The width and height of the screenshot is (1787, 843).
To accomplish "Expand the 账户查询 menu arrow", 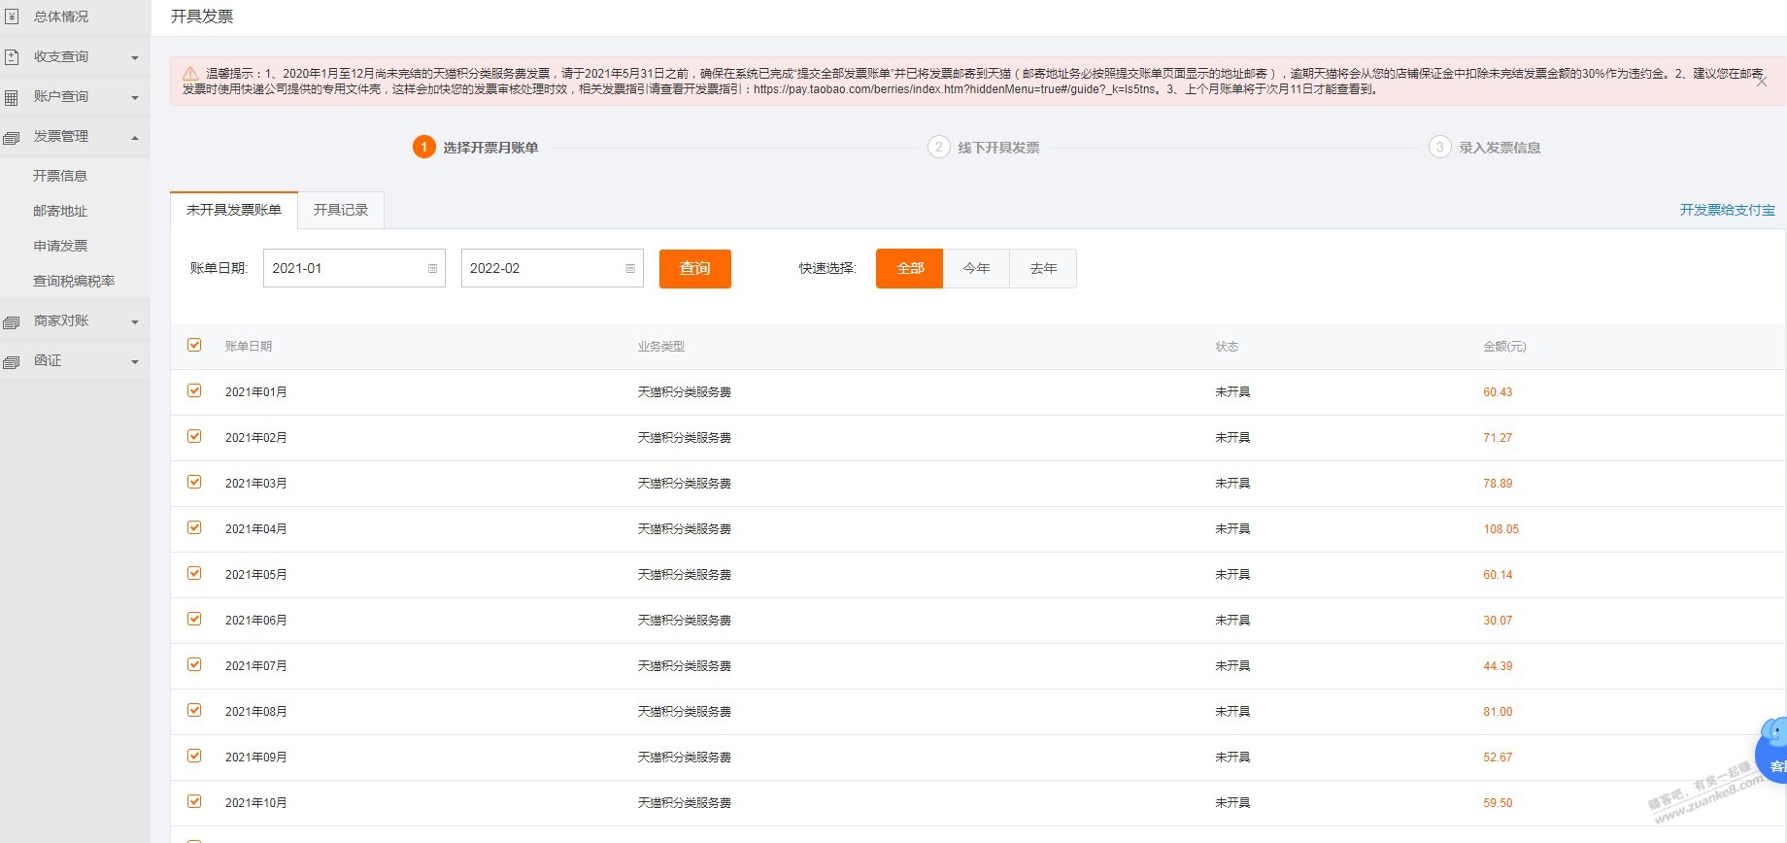I will tap(135, 97).
